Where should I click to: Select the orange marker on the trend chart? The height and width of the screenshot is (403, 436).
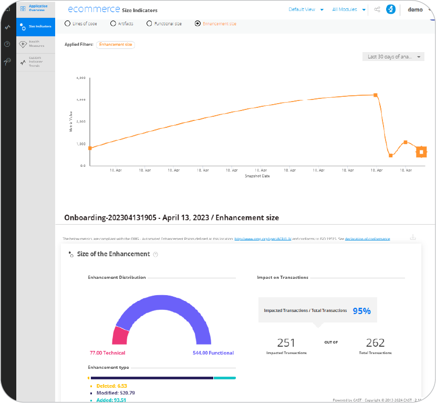pos(421,151)
